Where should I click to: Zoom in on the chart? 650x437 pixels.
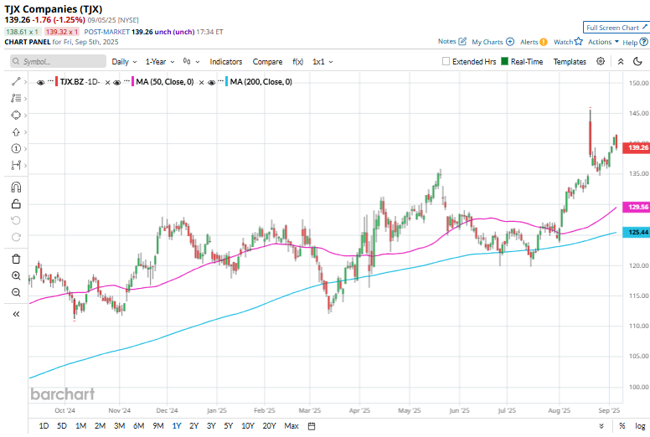tap(16, 276)
